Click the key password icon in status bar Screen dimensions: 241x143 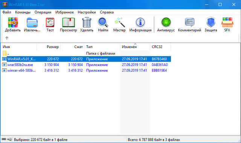(9, 139)
